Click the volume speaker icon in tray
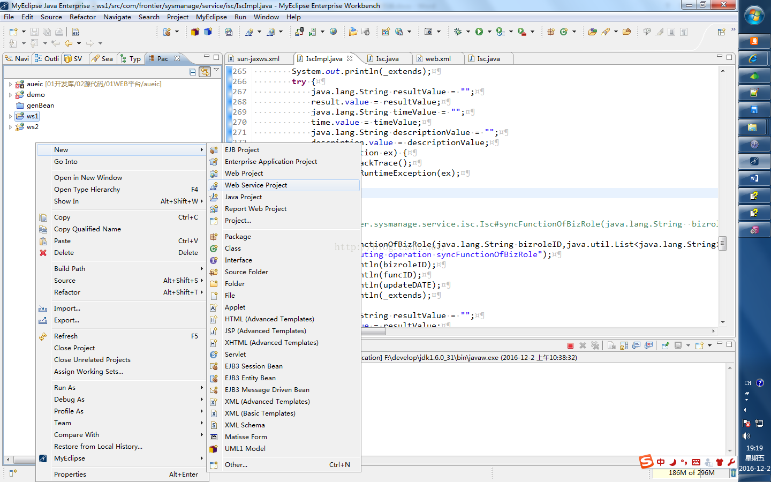This screenshot has width=771, height=482. tap(746, 436)
